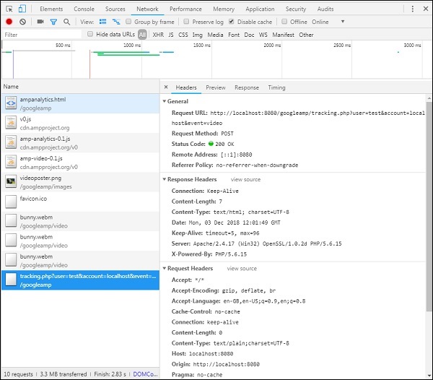Enable the Preserve log checkbox
The image size is (433, 380).
click(186, 22)
